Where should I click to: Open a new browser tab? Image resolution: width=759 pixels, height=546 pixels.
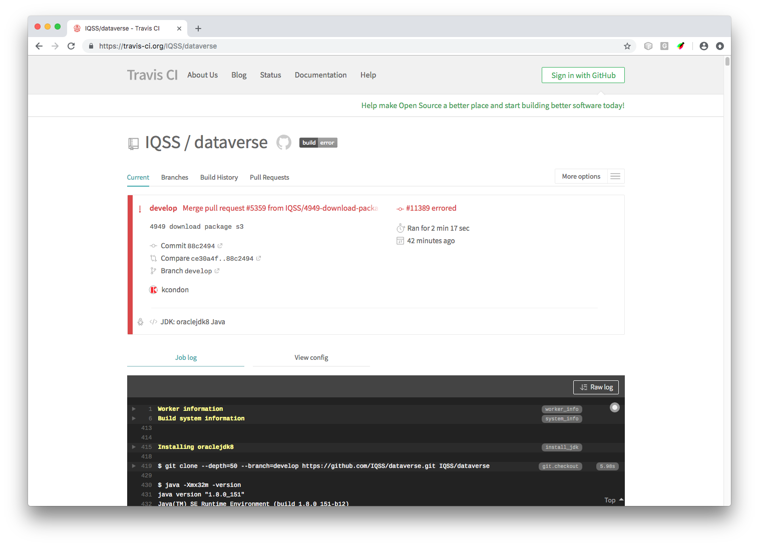pyautogui.click(x=198, y=29)
